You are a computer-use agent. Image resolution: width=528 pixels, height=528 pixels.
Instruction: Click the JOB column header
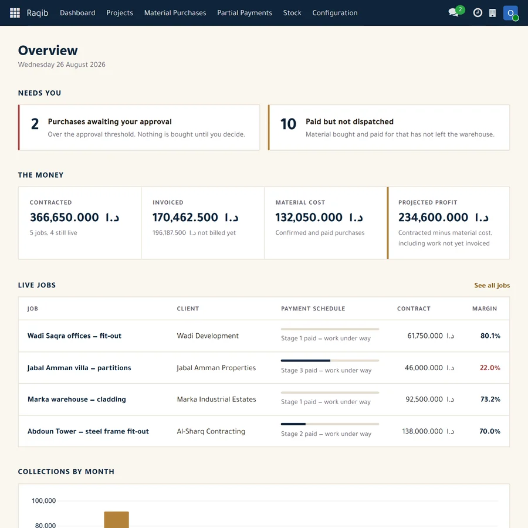coord(33,309)
